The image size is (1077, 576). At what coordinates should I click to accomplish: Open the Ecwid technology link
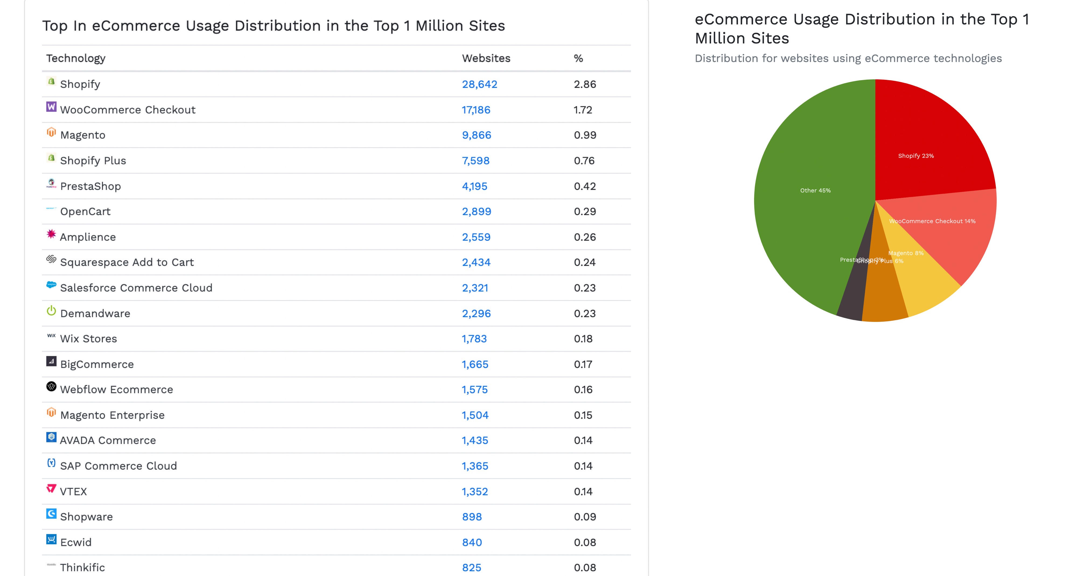tap(76, 543)
